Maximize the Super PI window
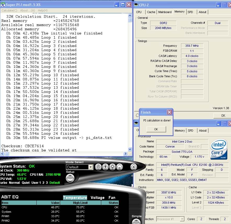The image size is (231, 224). 123,5
